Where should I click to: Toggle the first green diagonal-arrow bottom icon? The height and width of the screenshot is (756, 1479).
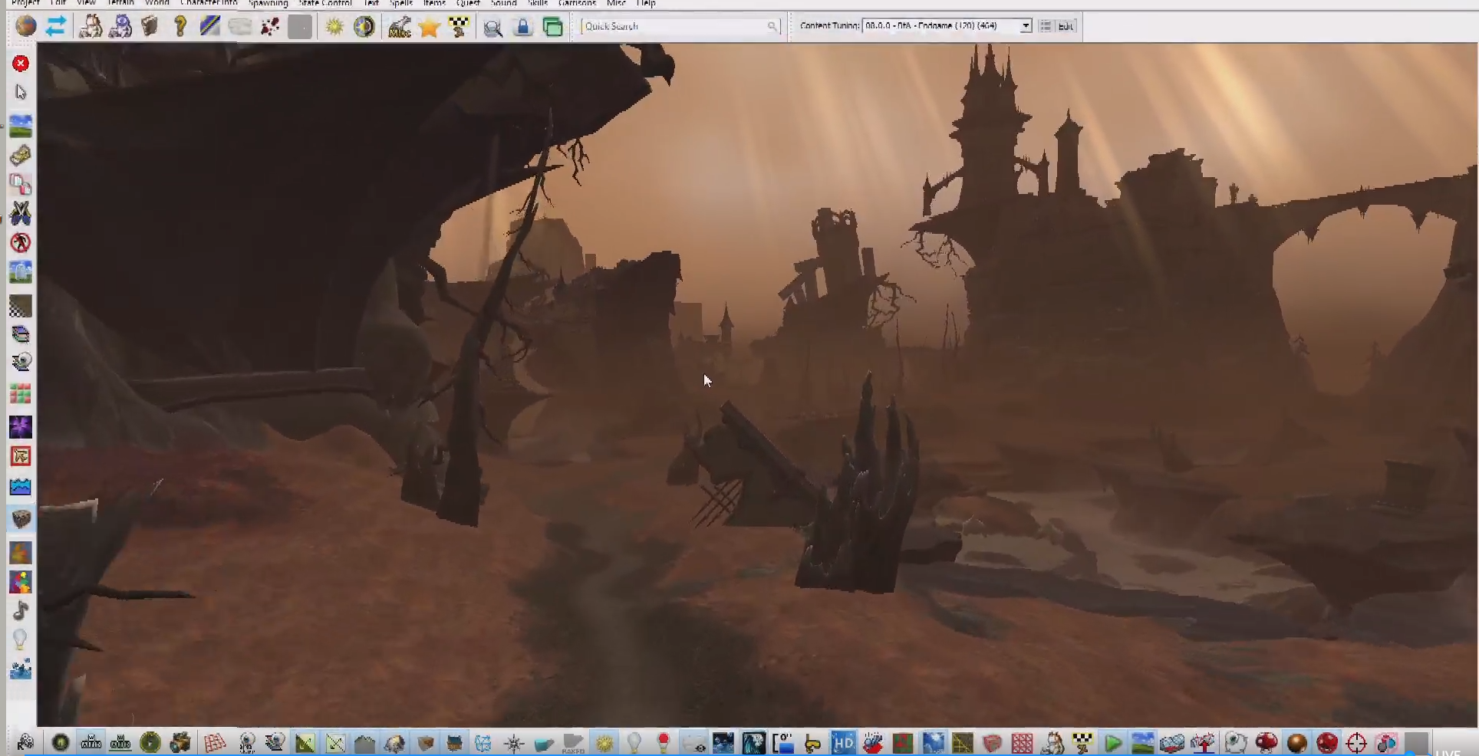pyautogui.click(x=305, y=743)
